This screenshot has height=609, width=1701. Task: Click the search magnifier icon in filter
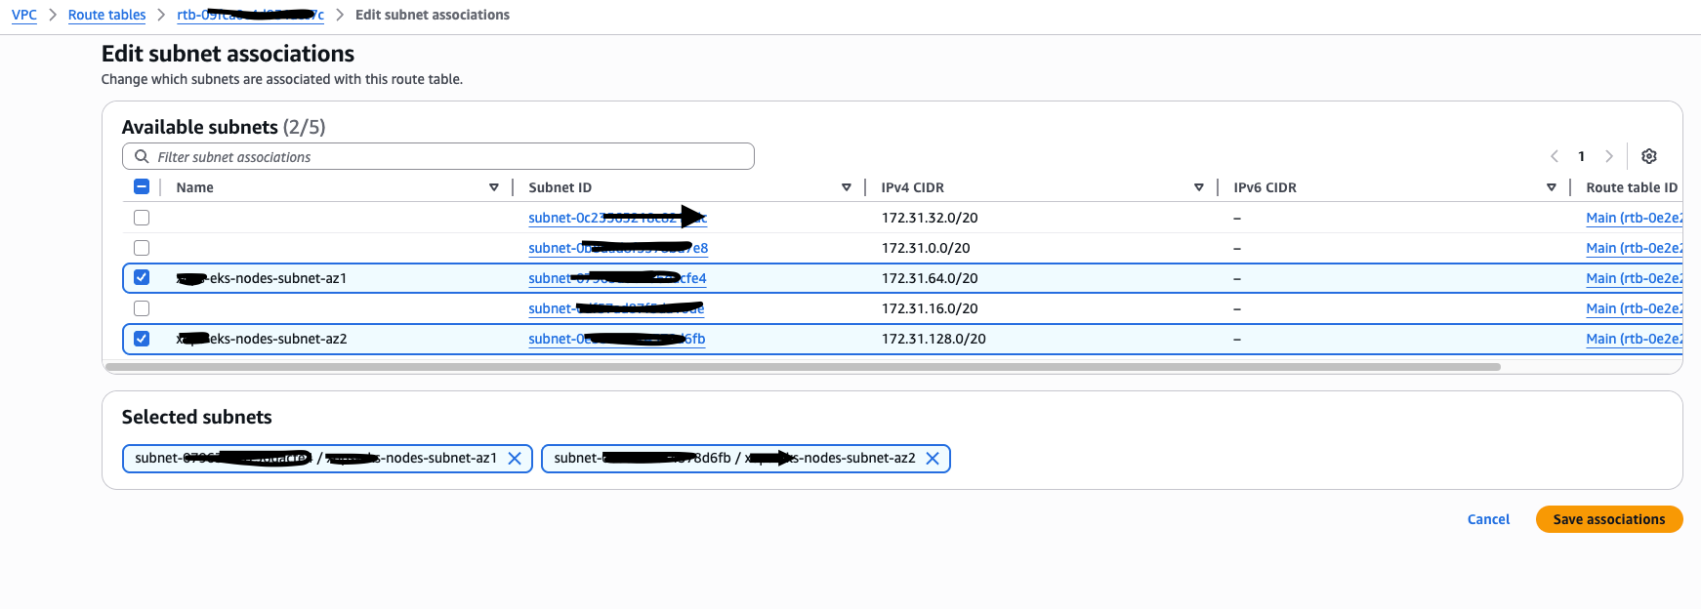(x=142, y=156)
